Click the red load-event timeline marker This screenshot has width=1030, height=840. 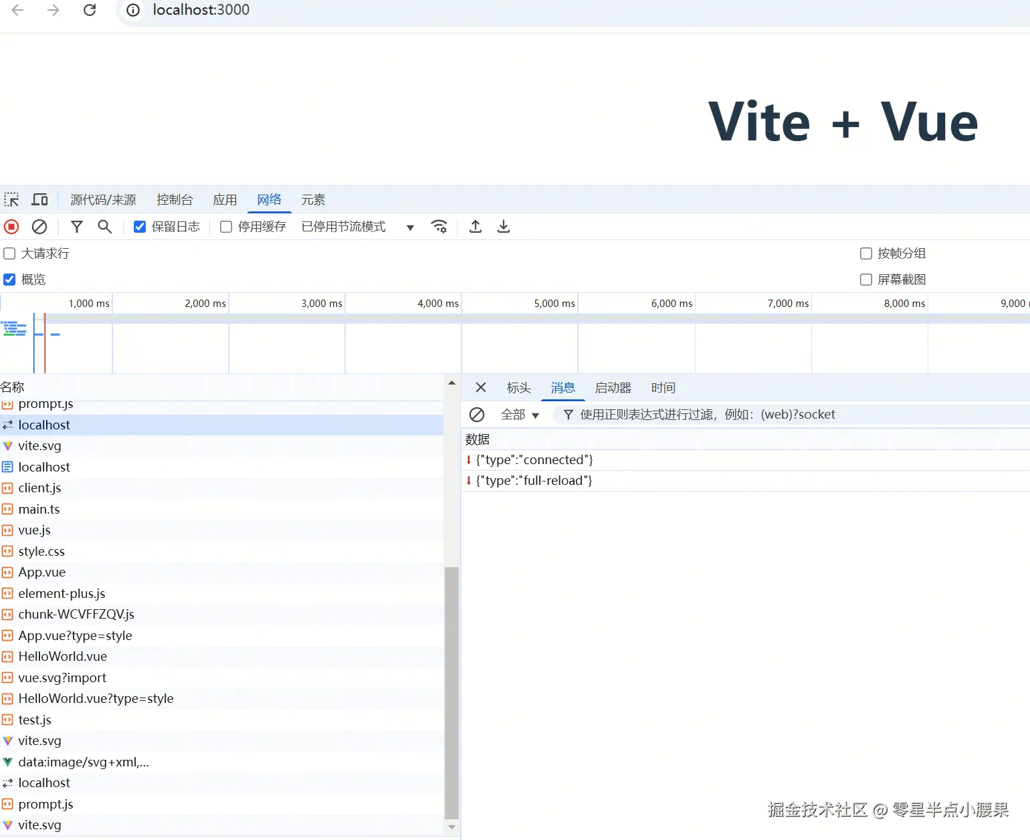[x=45, y=342]
